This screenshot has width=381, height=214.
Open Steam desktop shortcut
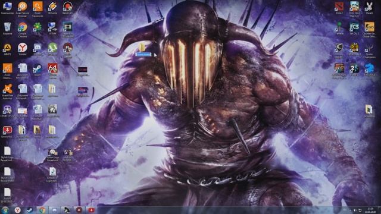38,70
